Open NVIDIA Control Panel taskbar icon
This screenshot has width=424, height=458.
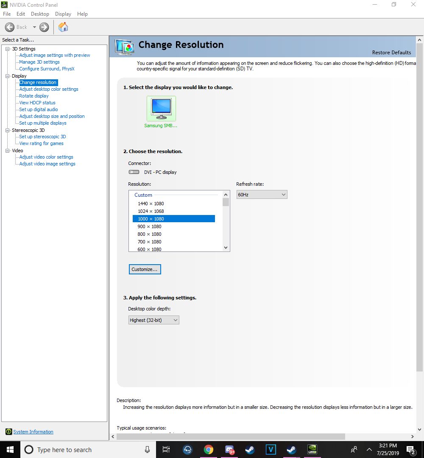click(x=312, y=450)
